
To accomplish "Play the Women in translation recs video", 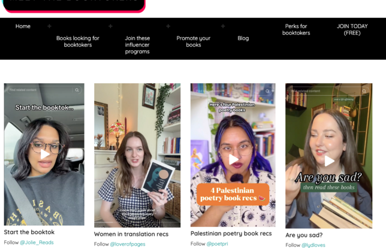I will 137,155.
